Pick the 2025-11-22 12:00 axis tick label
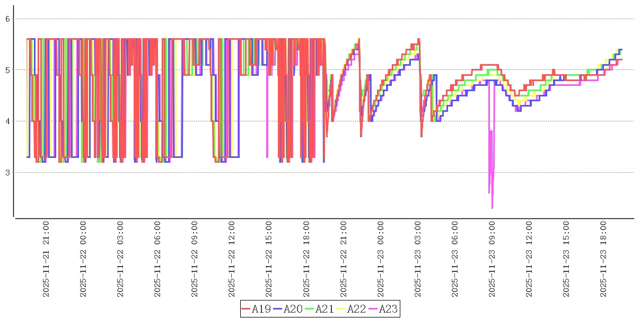This screenshot has width=640, height=318. 232,259
